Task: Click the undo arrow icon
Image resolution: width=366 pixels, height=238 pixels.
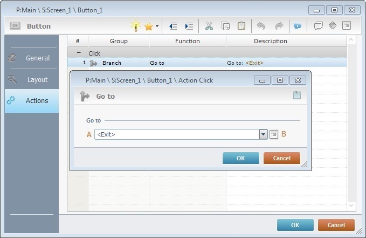Action: pos(261,26)
